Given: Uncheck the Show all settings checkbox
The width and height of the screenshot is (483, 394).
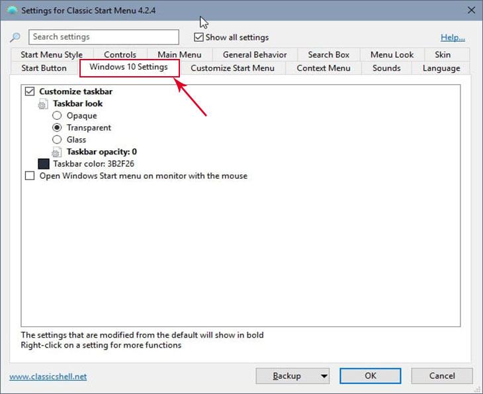Looking at the screenshot, I should click(198, 37).
